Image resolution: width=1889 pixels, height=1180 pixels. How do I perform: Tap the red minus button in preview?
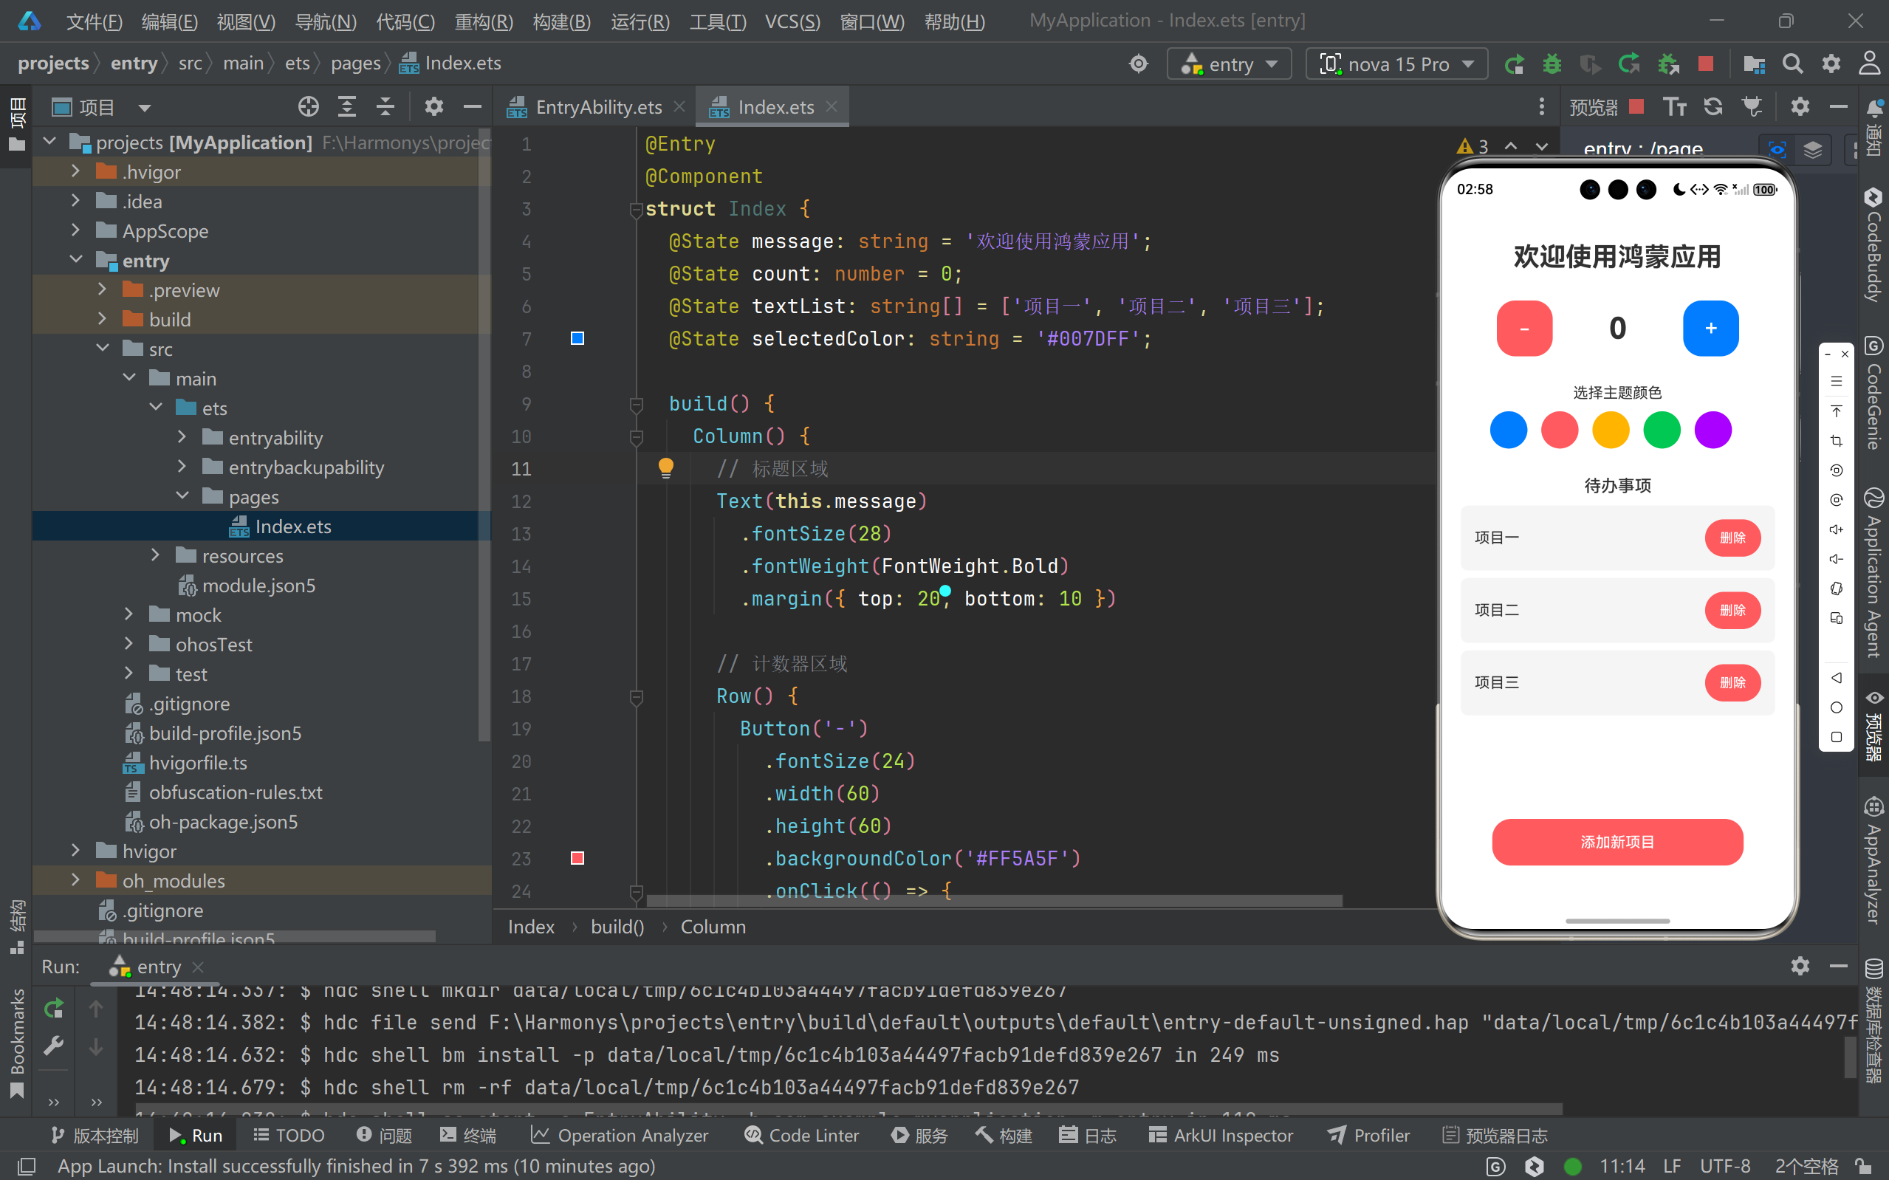[1524, 329]
